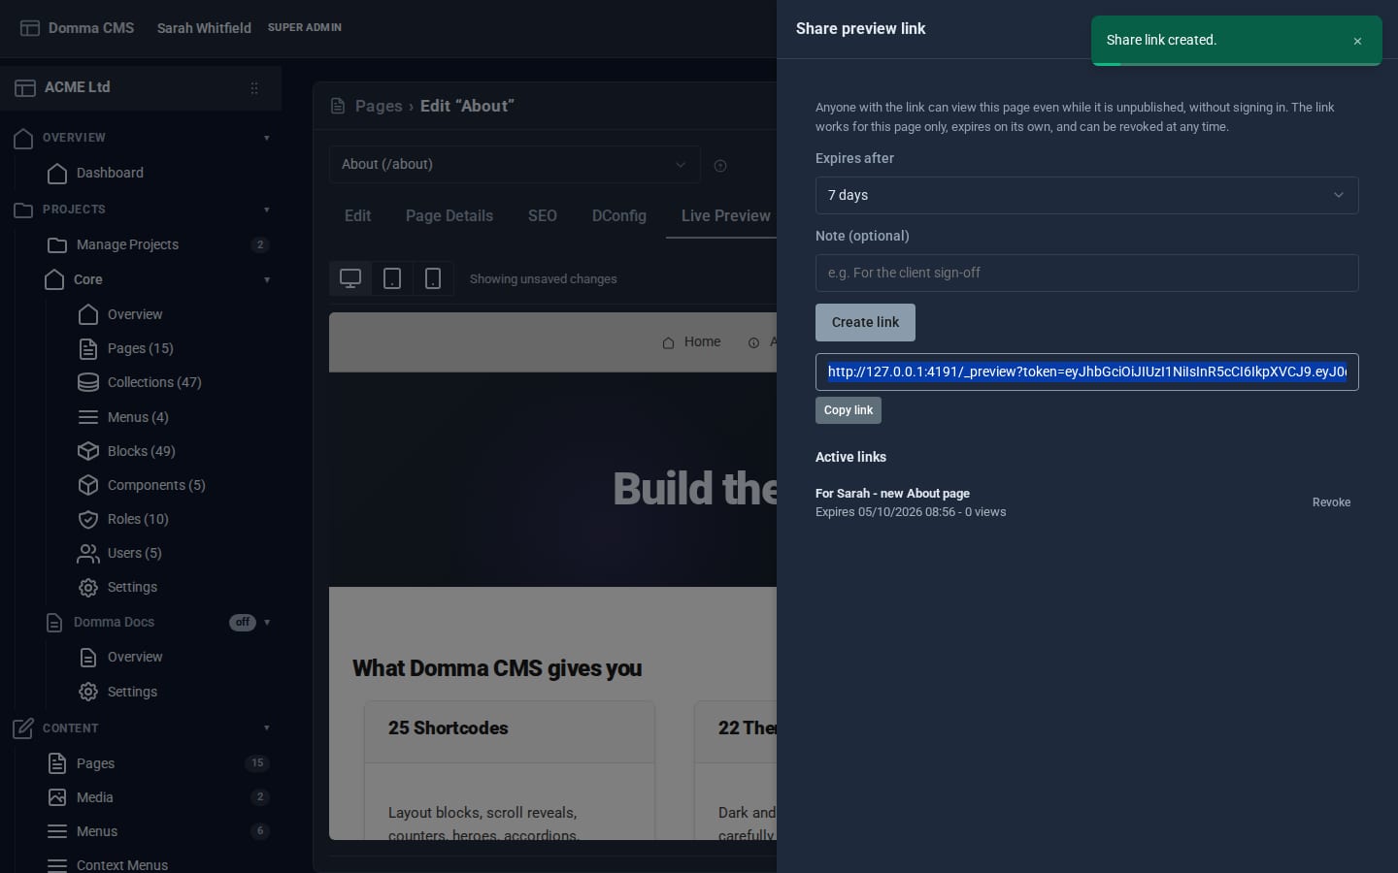Click the Users (5) people icon

88,553
